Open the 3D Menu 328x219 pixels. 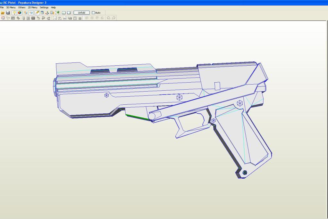[x=11, y=7]
